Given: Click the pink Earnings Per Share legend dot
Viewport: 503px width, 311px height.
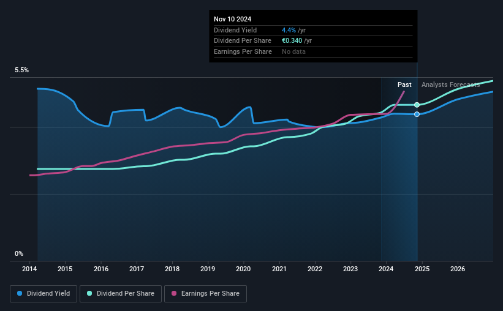Looking at the screenshot, I should [x=174, y=293].
